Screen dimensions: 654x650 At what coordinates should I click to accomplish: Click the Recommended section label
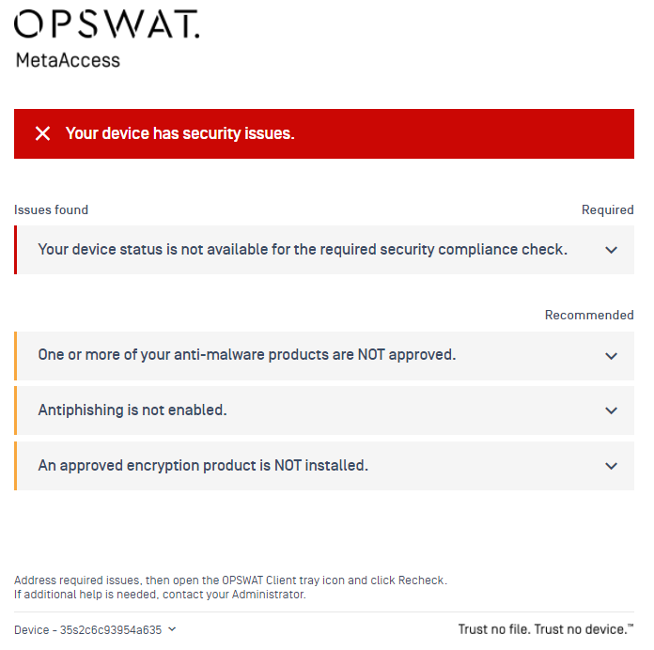pyautogui.click(x=589, y=315)
